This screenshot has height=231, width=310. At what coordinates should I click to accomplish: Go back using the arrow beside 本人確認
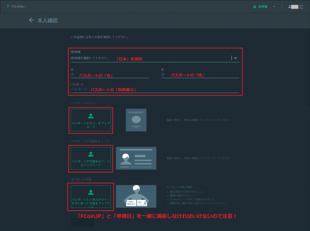tap(31, 20)
